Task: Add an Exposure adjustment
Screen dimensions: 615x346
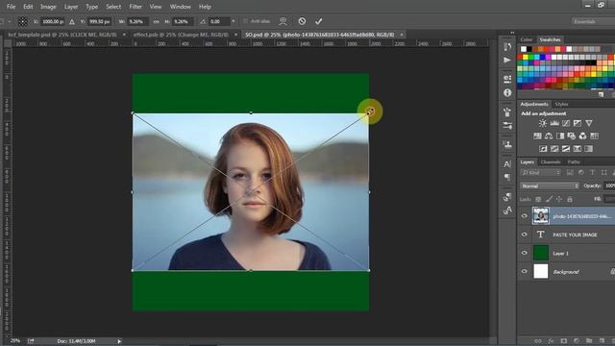Action: [578, 123]
